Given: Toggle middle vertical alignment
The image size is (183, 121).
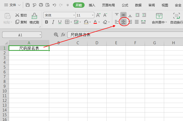Looking at the screenshot, I should (123, 15).
